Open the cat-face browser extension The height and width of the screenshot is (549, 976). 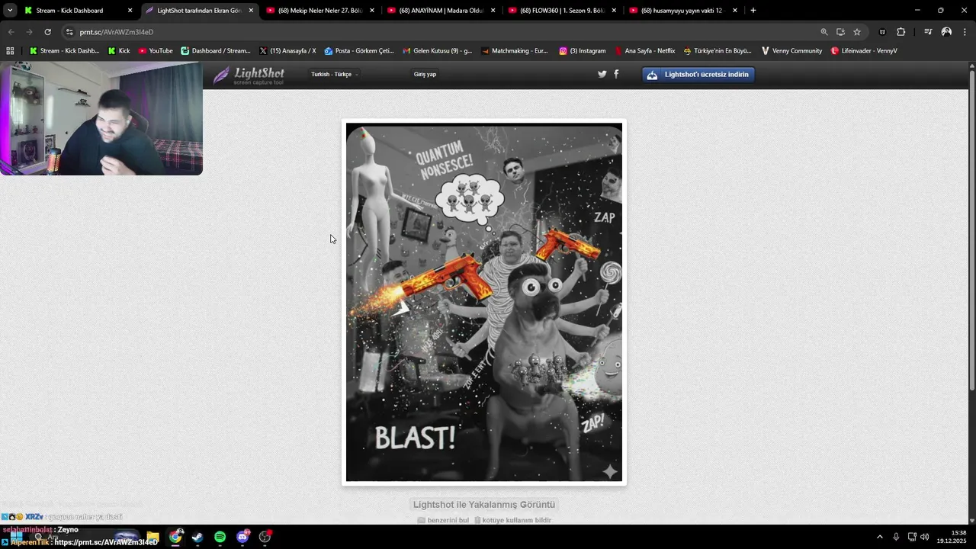pos(883,32)
